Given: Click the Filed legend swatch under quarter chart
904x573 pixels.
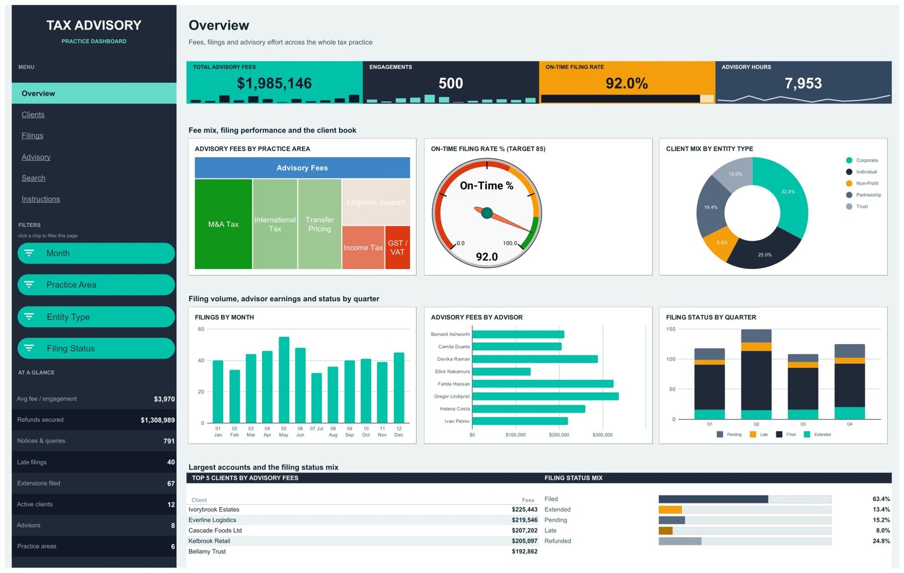Looking at the screenshot, I should point(779,435).
